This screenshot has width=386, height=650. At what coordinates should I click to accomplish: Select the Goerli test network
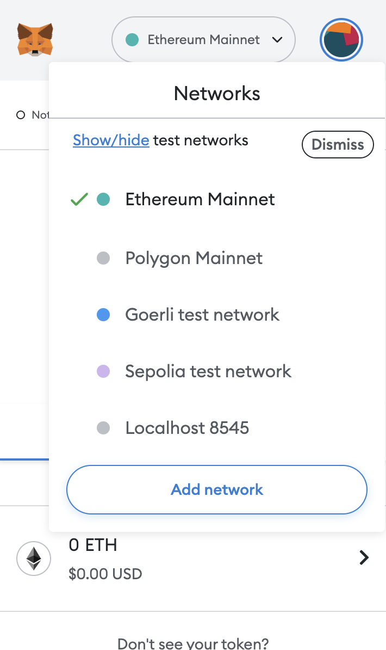click(202, 315)
